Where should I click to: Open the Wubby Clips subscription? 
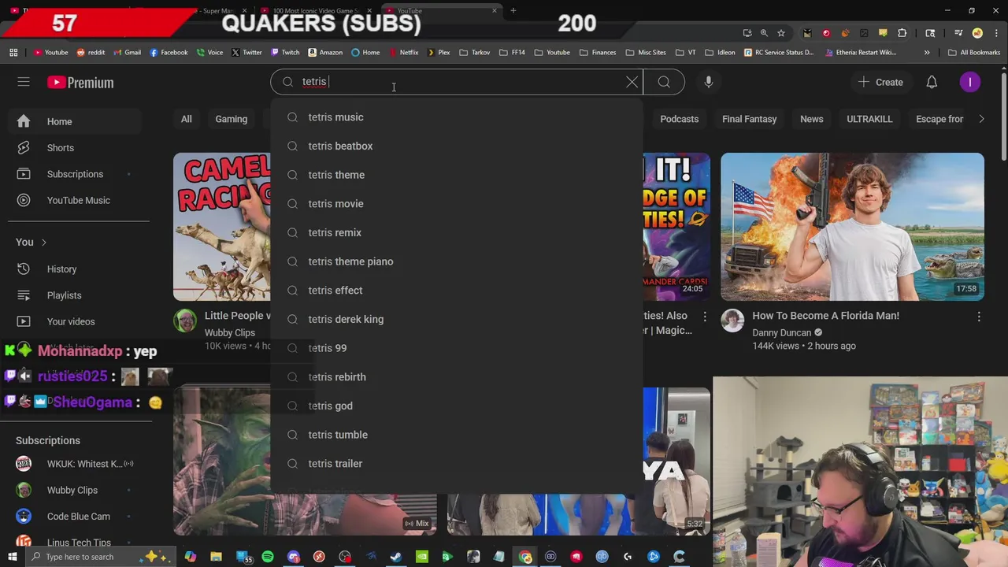tap(75, 490)
